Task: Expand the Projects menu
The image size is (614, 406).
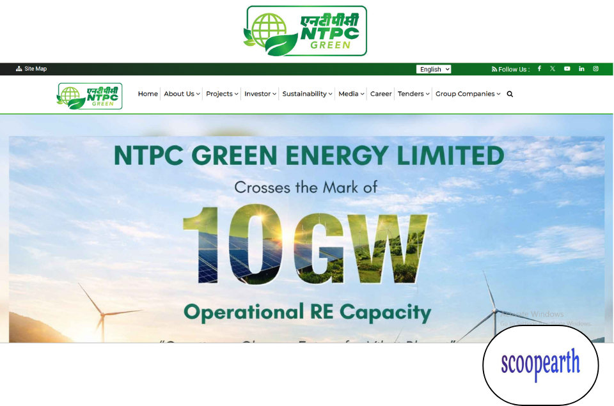Action: click(x=222, y=94)
